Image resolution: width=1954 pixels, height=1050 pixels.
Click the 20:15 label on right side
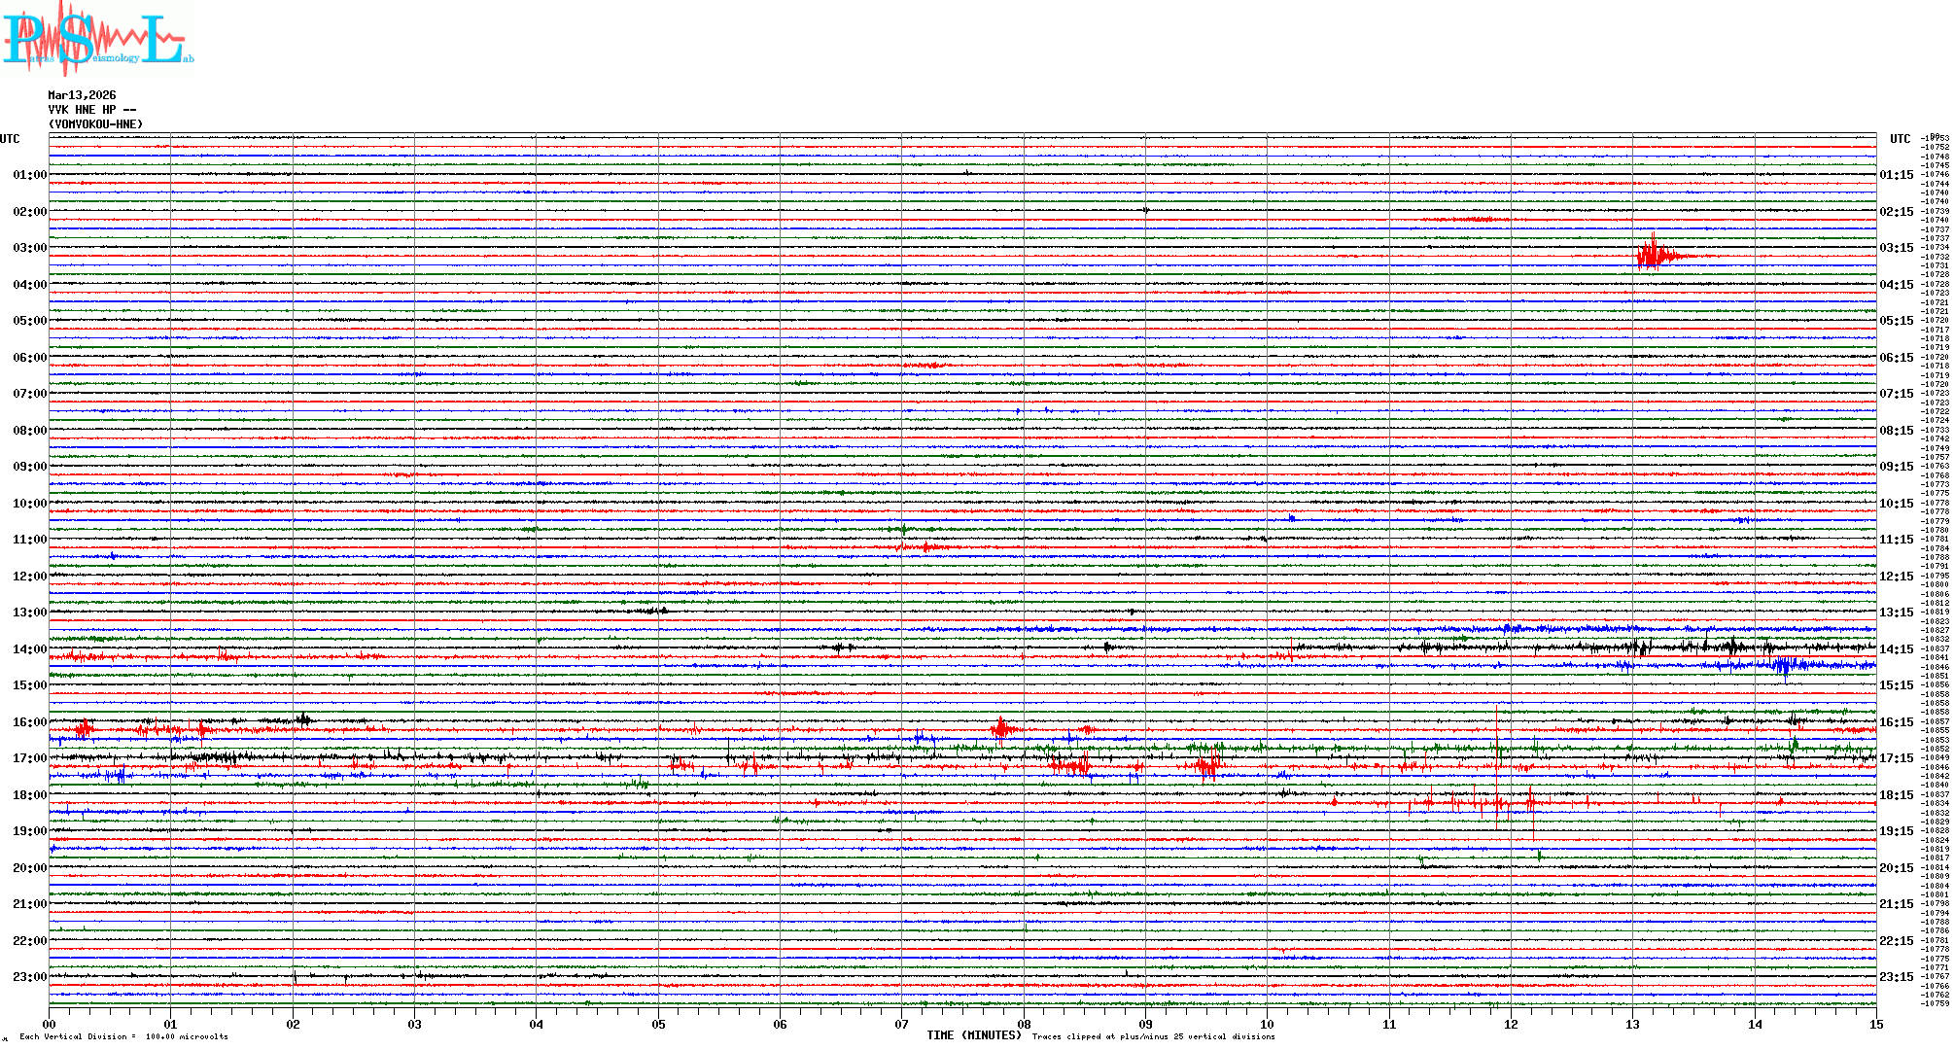coord(1896,868)
